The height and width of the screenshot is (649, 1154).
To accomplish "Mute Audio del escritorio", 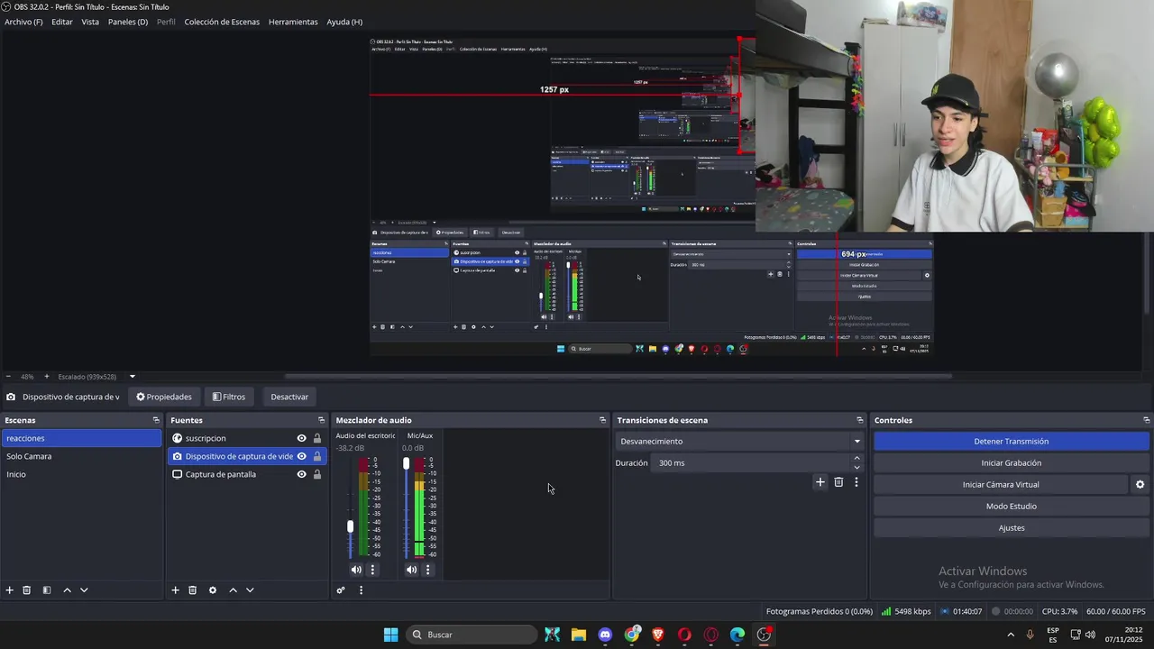I will pos(356,570).
